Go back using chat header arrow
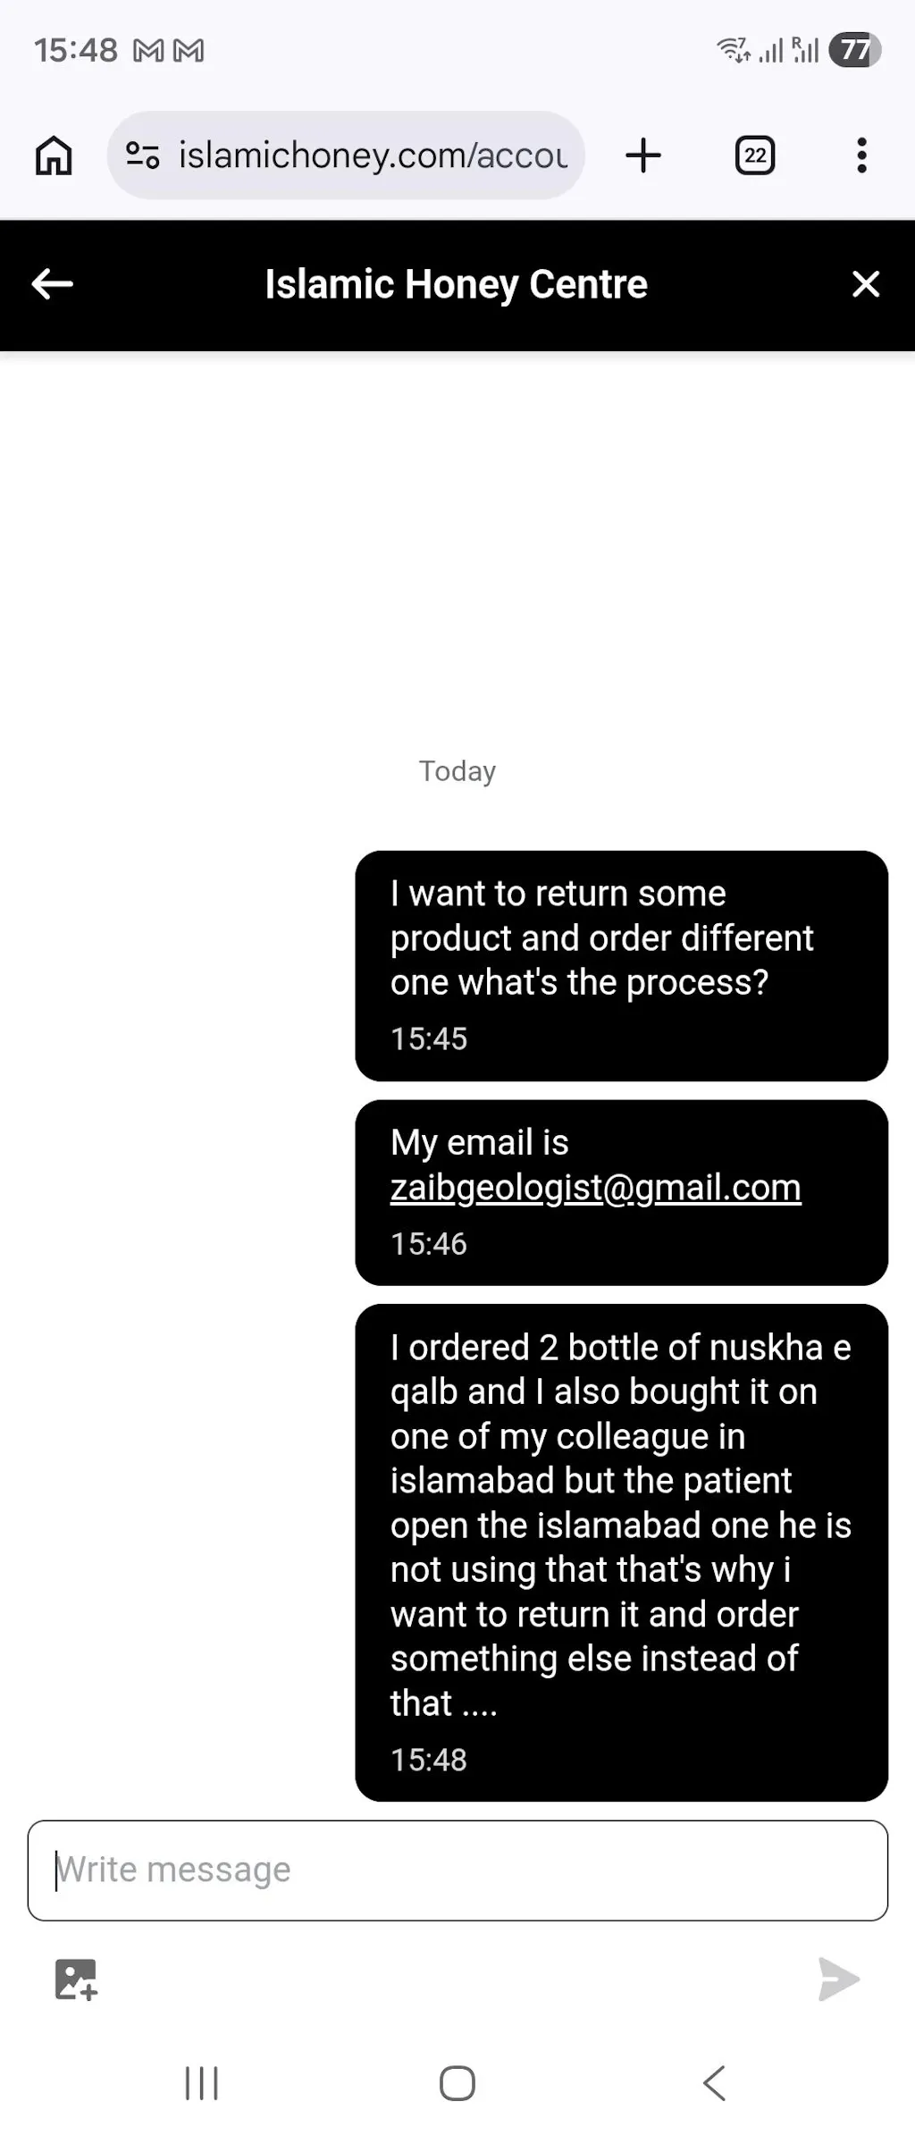This screenshot has height=2135, width=915. (x=52, y=284)
